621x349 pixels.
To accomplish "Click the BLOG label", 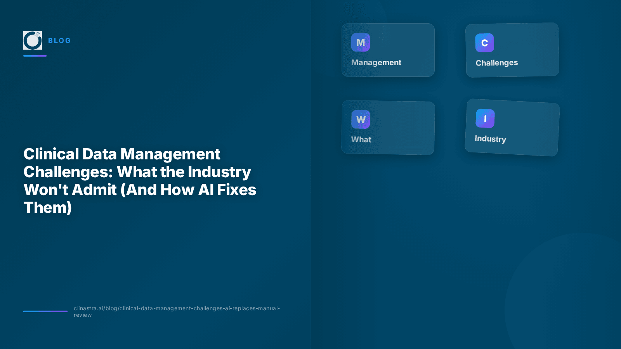I will pyautogui.click(x=59, y=41).
